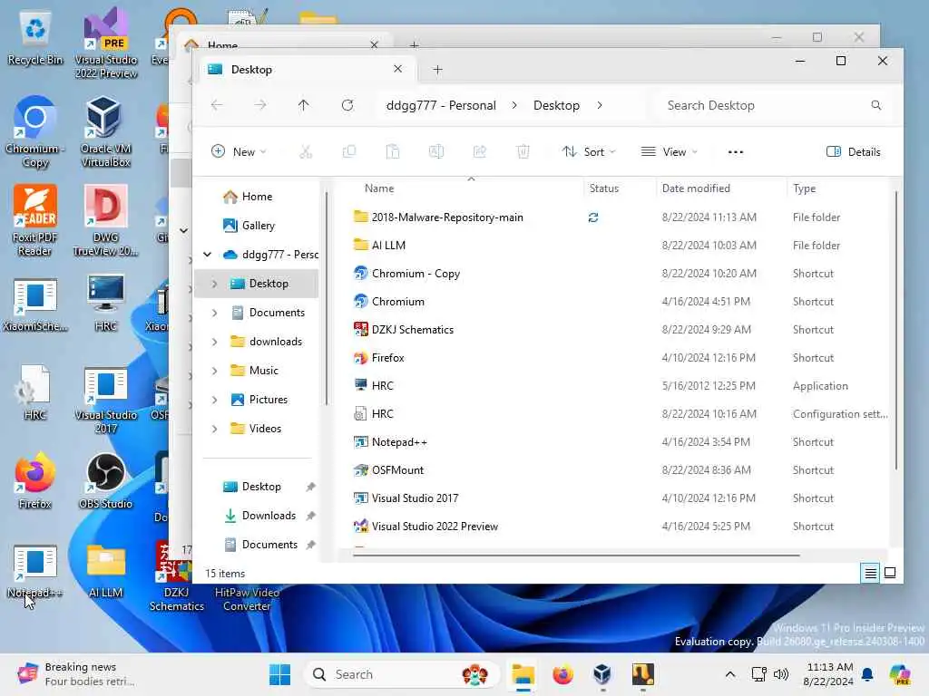Click the search magnifier icon

click(x=876, y=105)
